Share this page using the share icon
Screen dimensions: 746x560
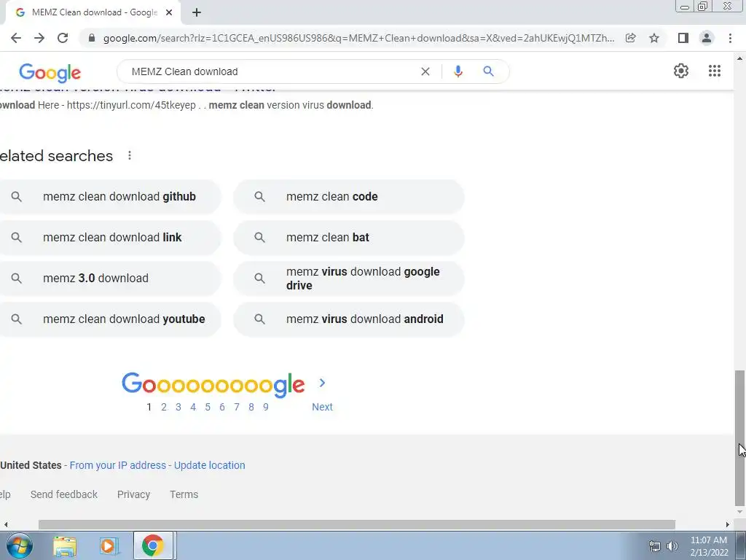[x=631, y=38]
